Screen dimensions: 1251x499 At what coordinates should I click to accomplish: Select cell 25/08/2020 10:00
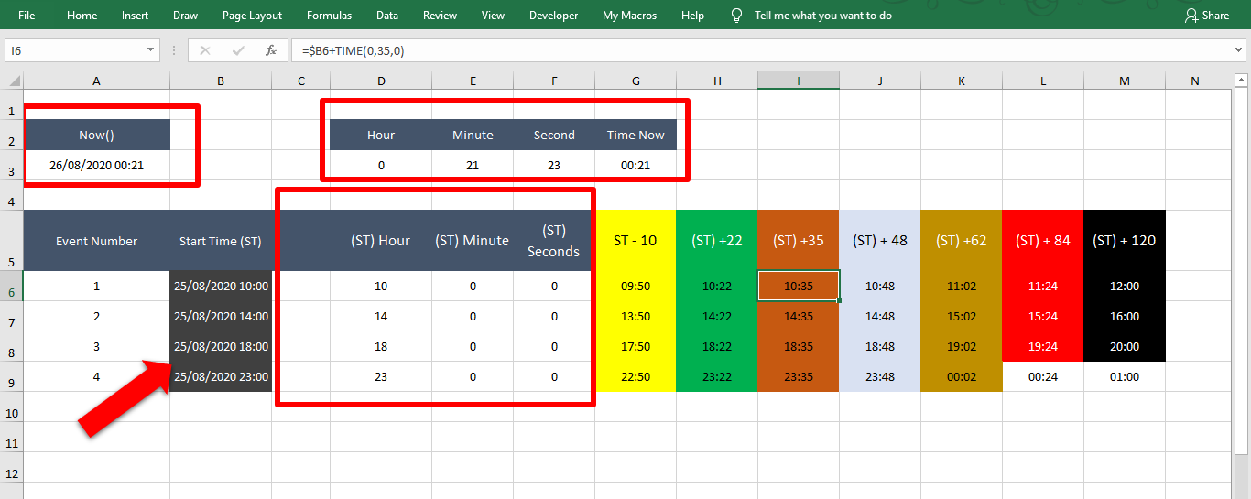[x=221, y=286]
